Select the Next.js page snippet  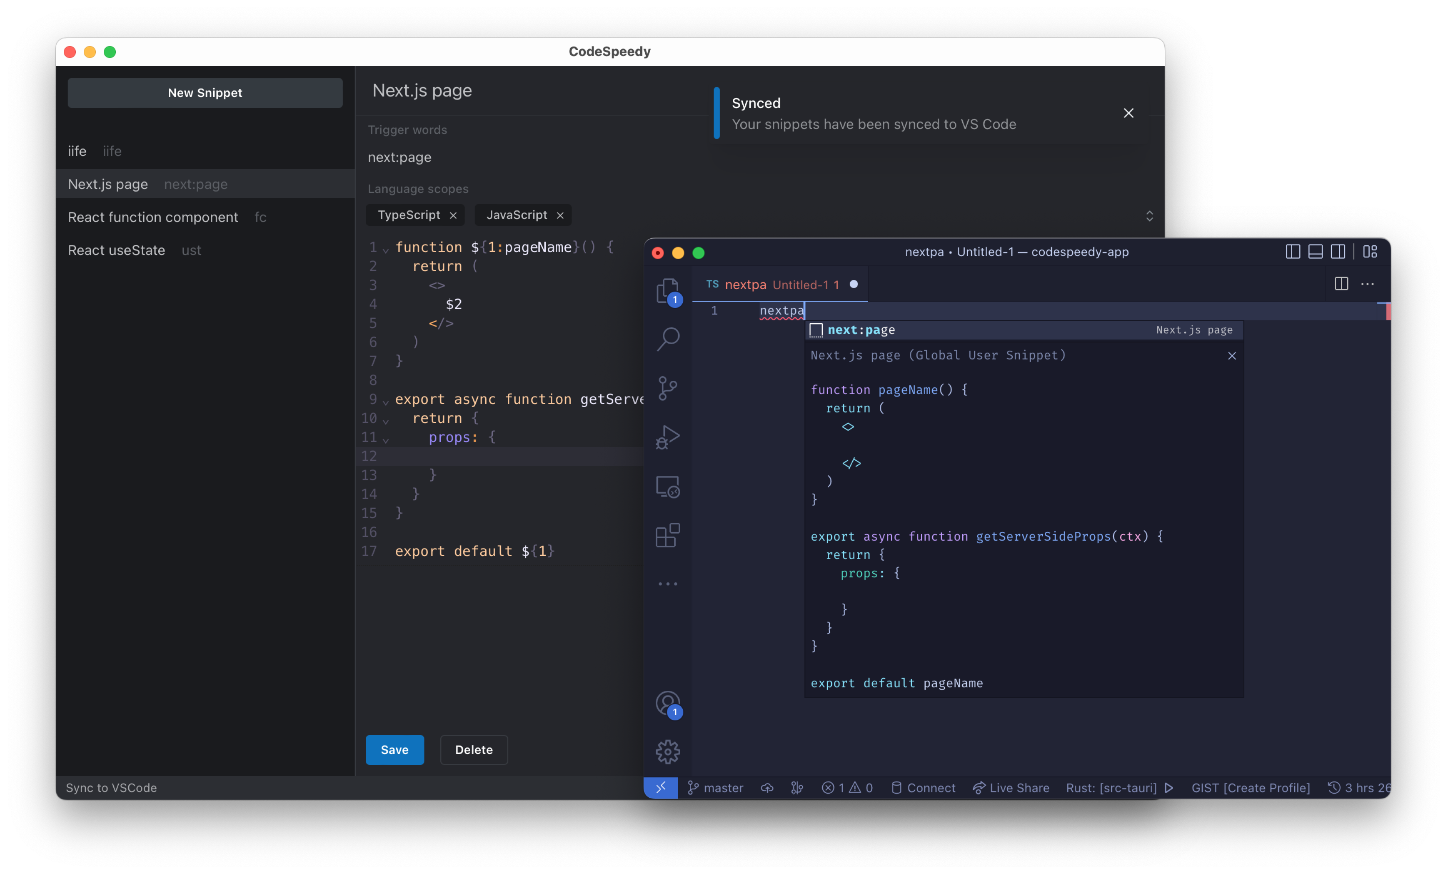pos(205,184)
